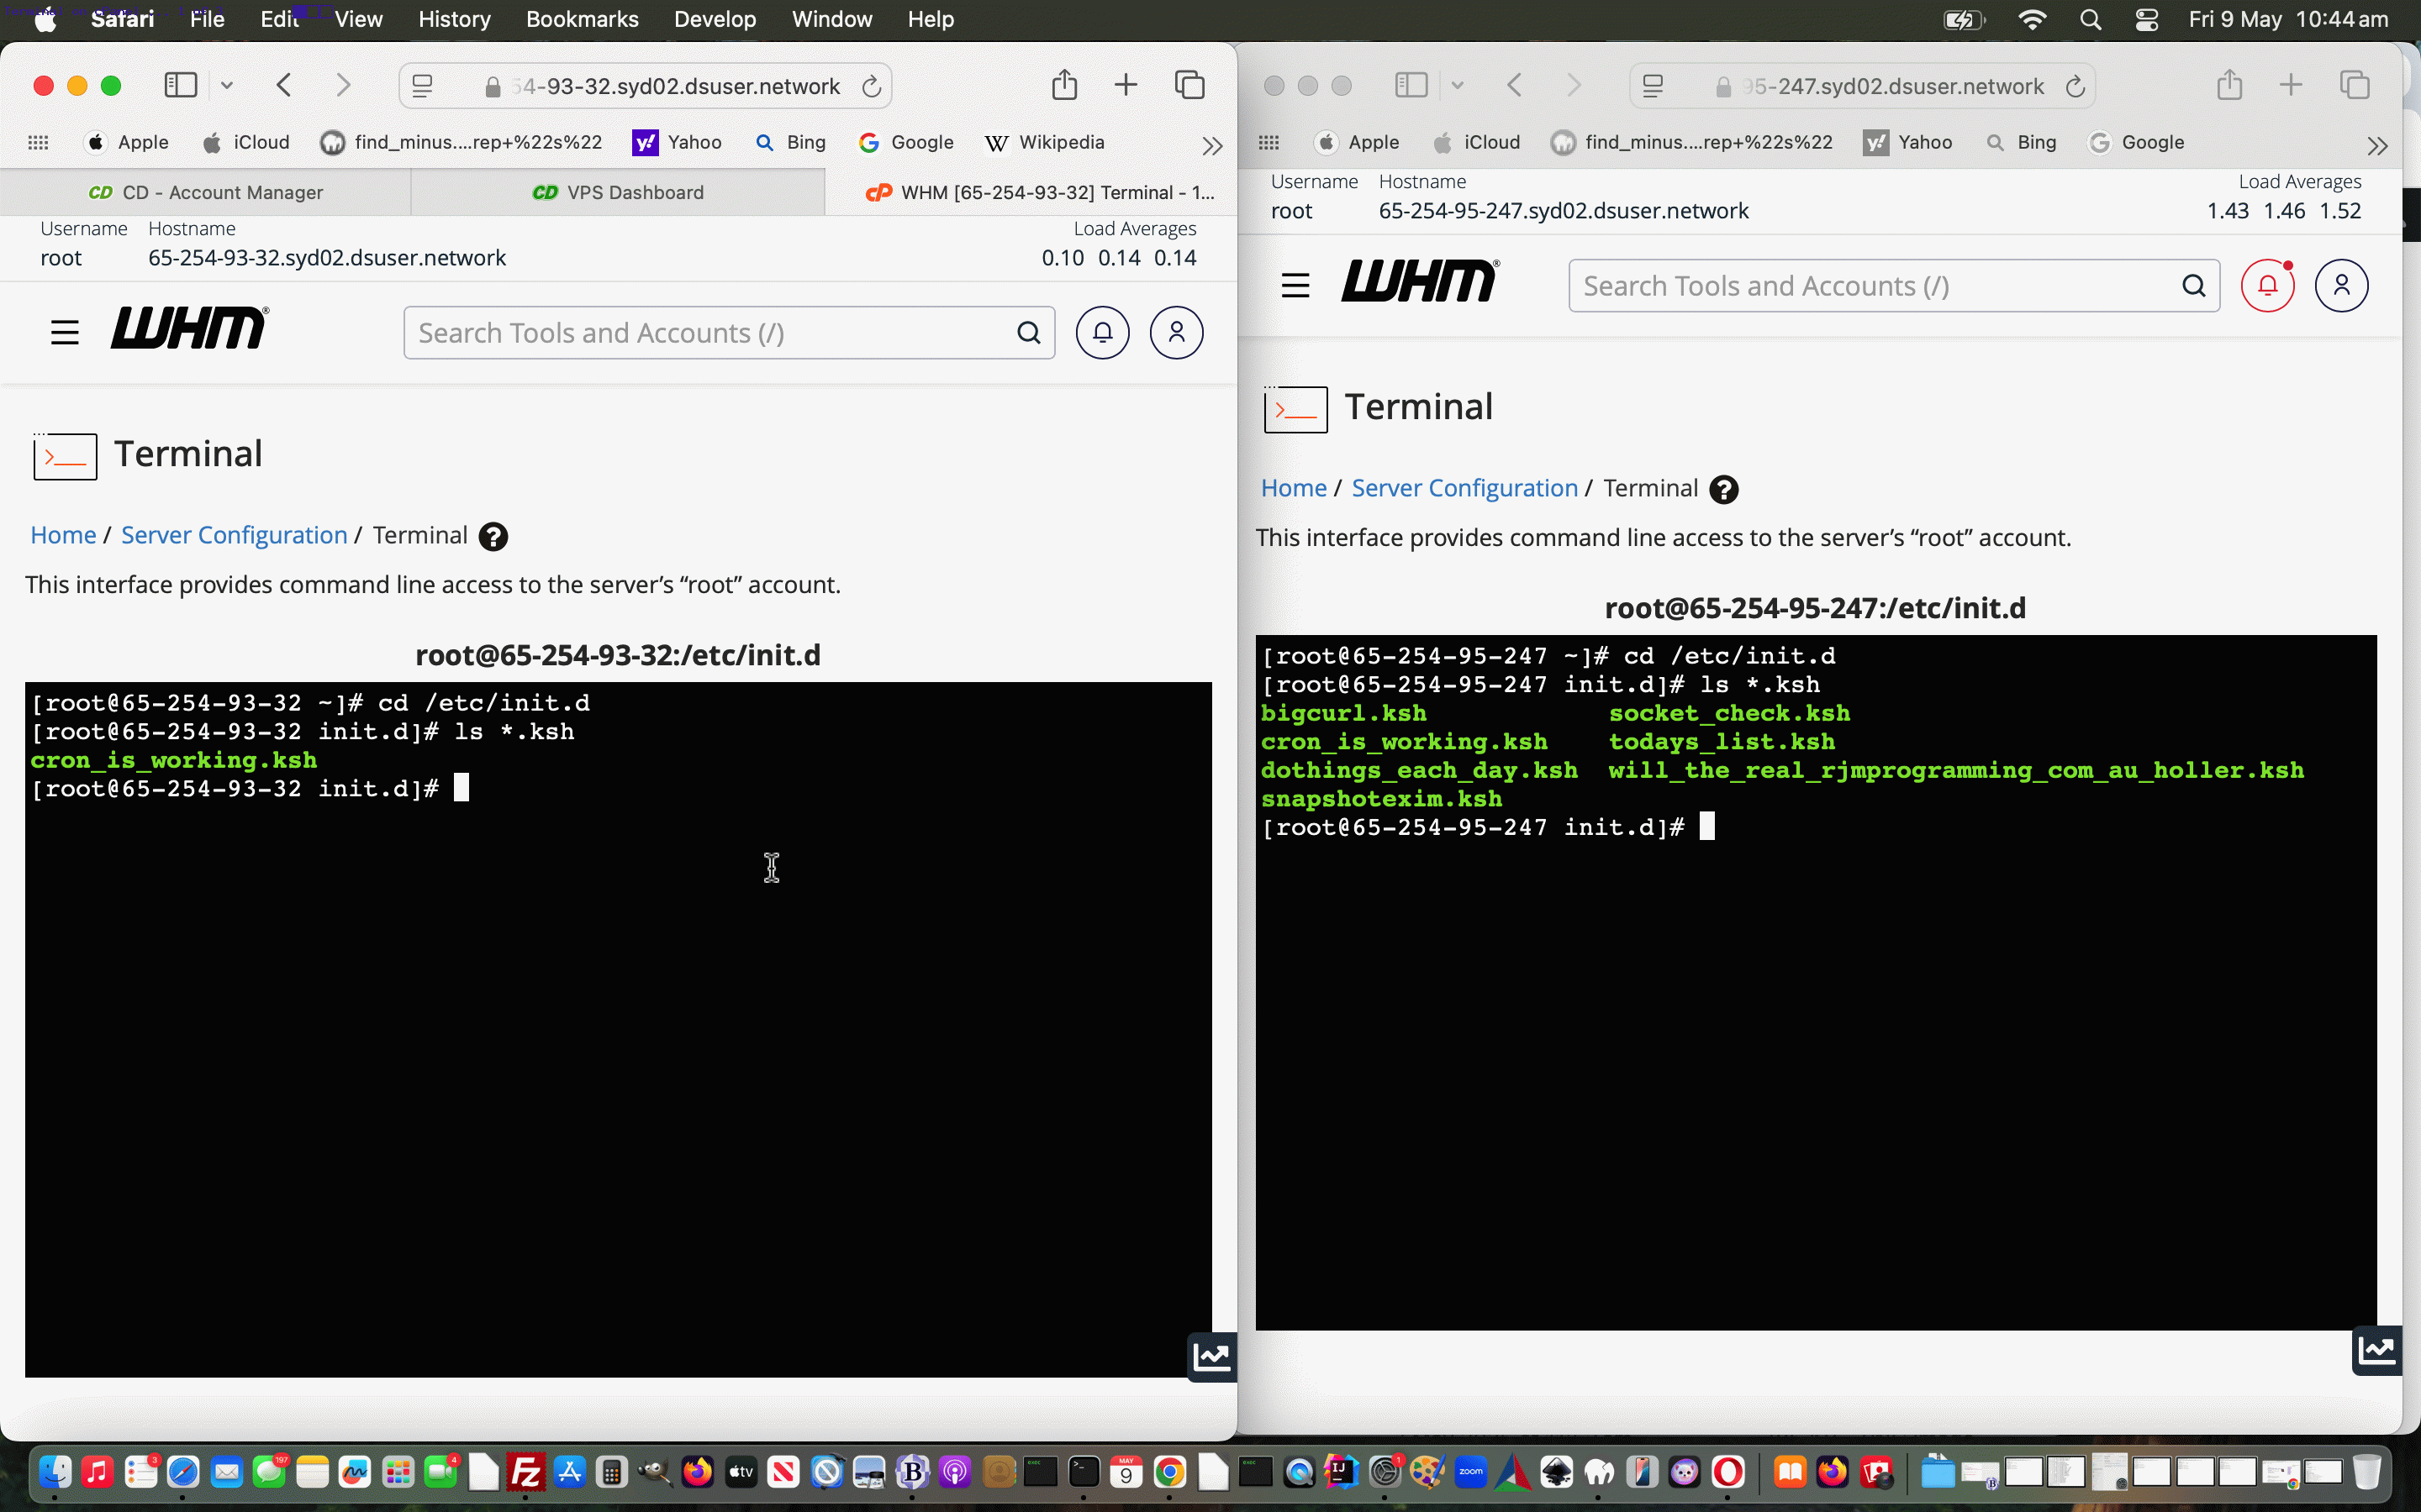Follow the Server Configuration breadcrumb link on left
The height and width of the screenshot is (1512, 2421).
point(234,535)
